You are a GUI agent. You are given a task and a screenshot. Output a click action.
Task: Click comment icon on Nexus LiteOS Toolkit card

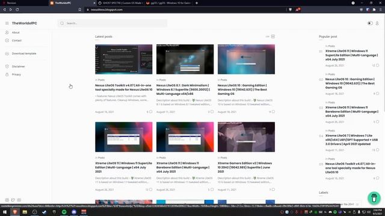(x=151, y=112)
